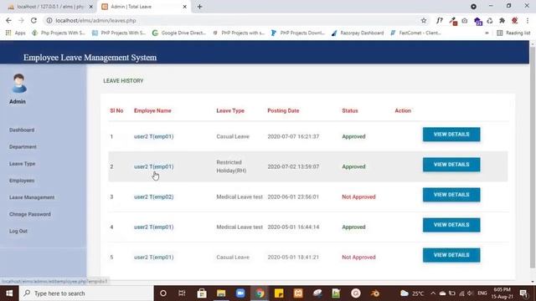Open user2 T(emp02) employee link

153,197
